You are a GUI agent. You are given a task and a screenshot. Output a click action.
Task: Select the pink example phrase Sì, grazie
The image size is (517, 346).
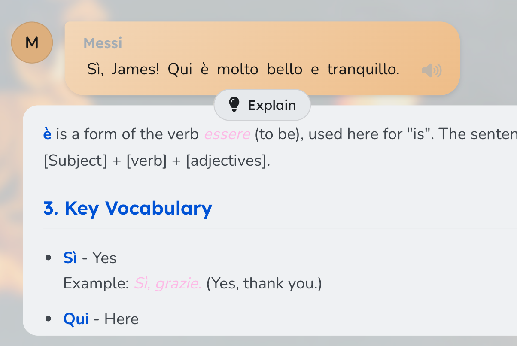167,283
